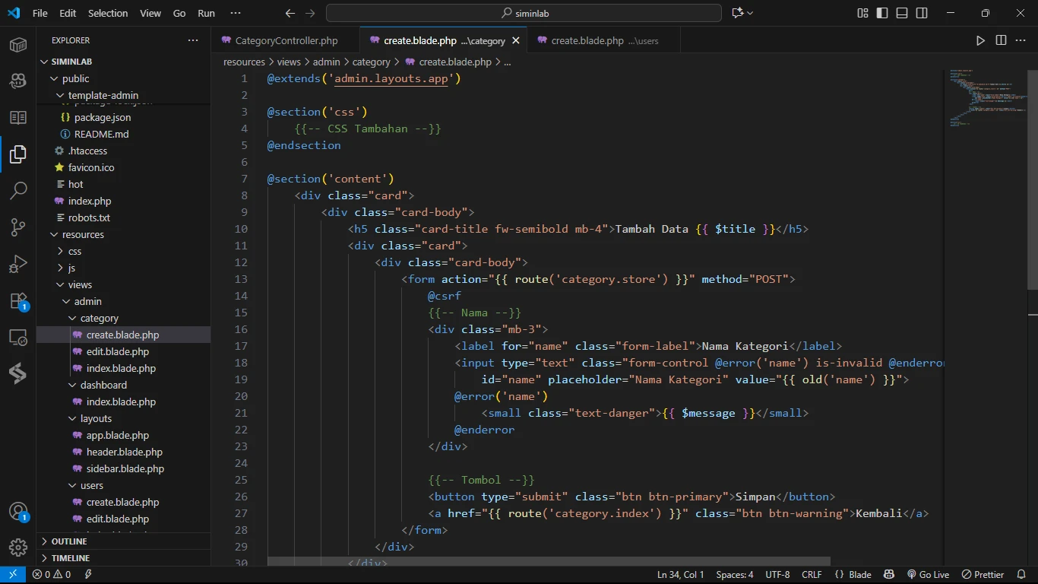Click the Run Code play icon
Viewport: 1038px width, 584px height.
(x=980, y=40)
